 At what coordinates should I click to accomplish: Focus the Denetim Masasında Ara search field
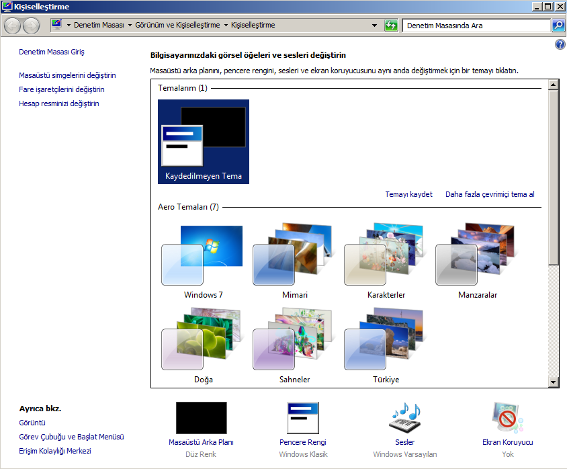coord(476,26)
